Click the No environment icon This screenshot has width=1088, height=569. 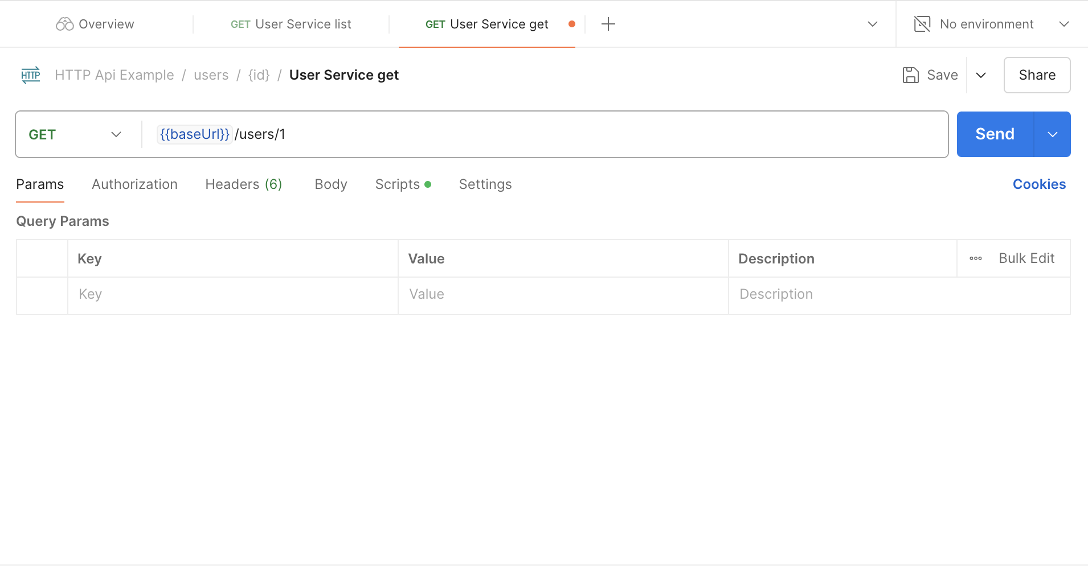pos(922,24)
